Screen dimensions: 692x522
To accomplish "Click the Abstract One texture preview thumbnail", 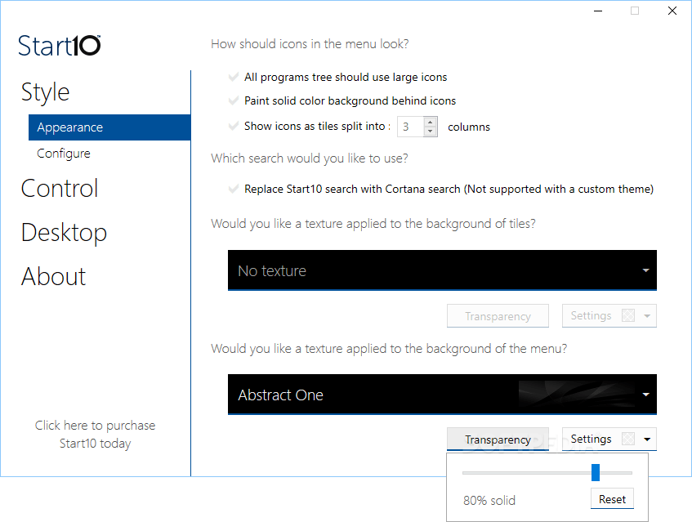I will pos(576,394).
